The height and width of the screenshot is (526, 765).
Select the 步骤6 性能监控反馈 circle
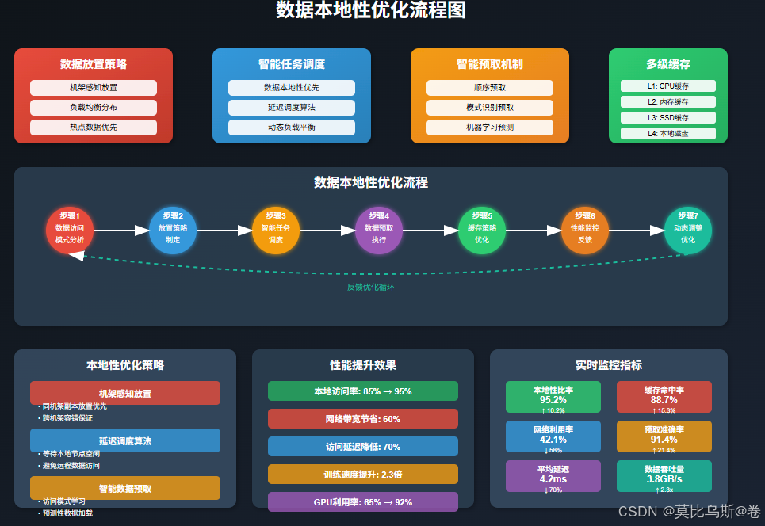[x=584, y=230]
